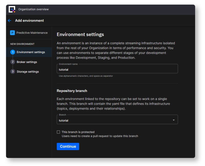Select the step 2 numbered circle
This screenshot has width=205, height=166.
pos(12,62)
